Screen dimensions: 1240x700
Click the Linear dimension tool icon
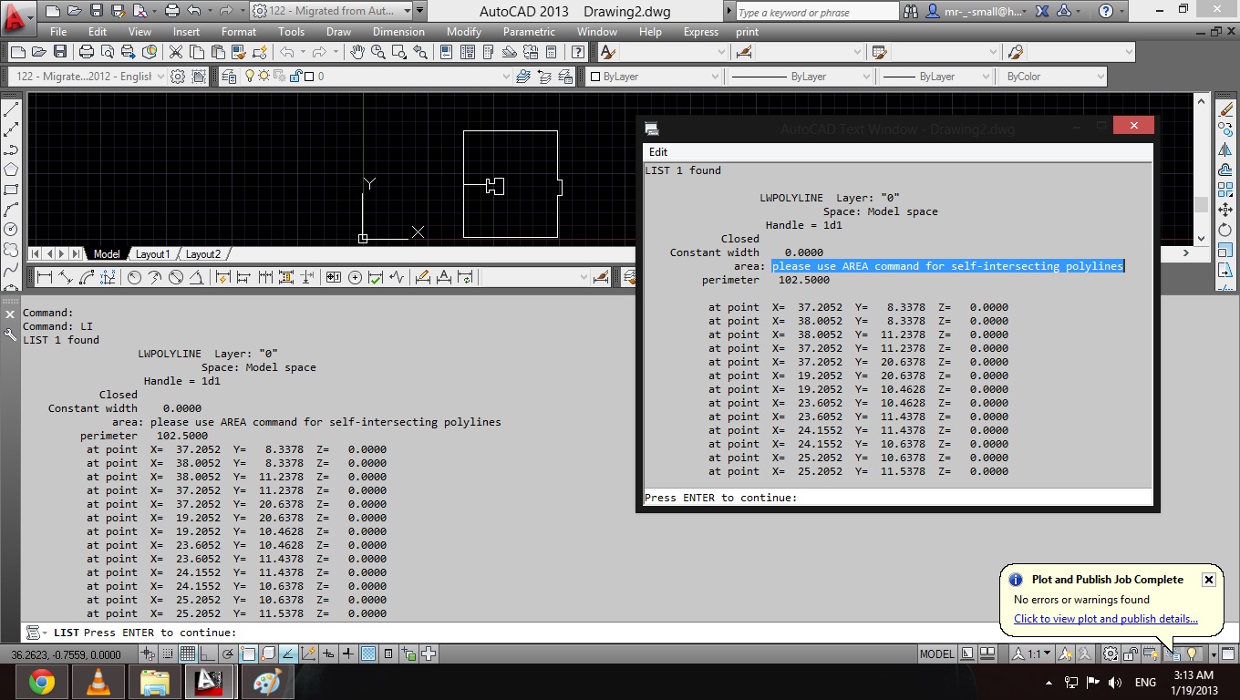(x=44, y=277)
